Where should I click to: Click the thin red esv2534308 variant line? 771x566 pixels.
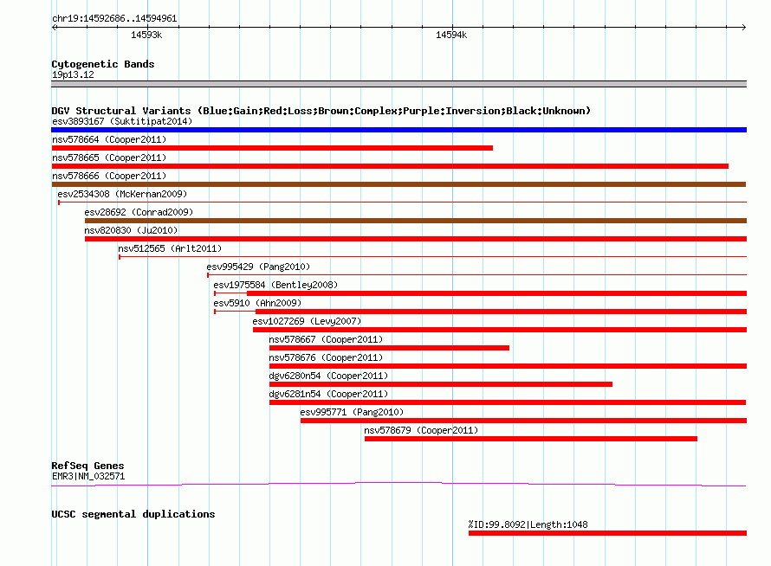[x=402, y=203]
